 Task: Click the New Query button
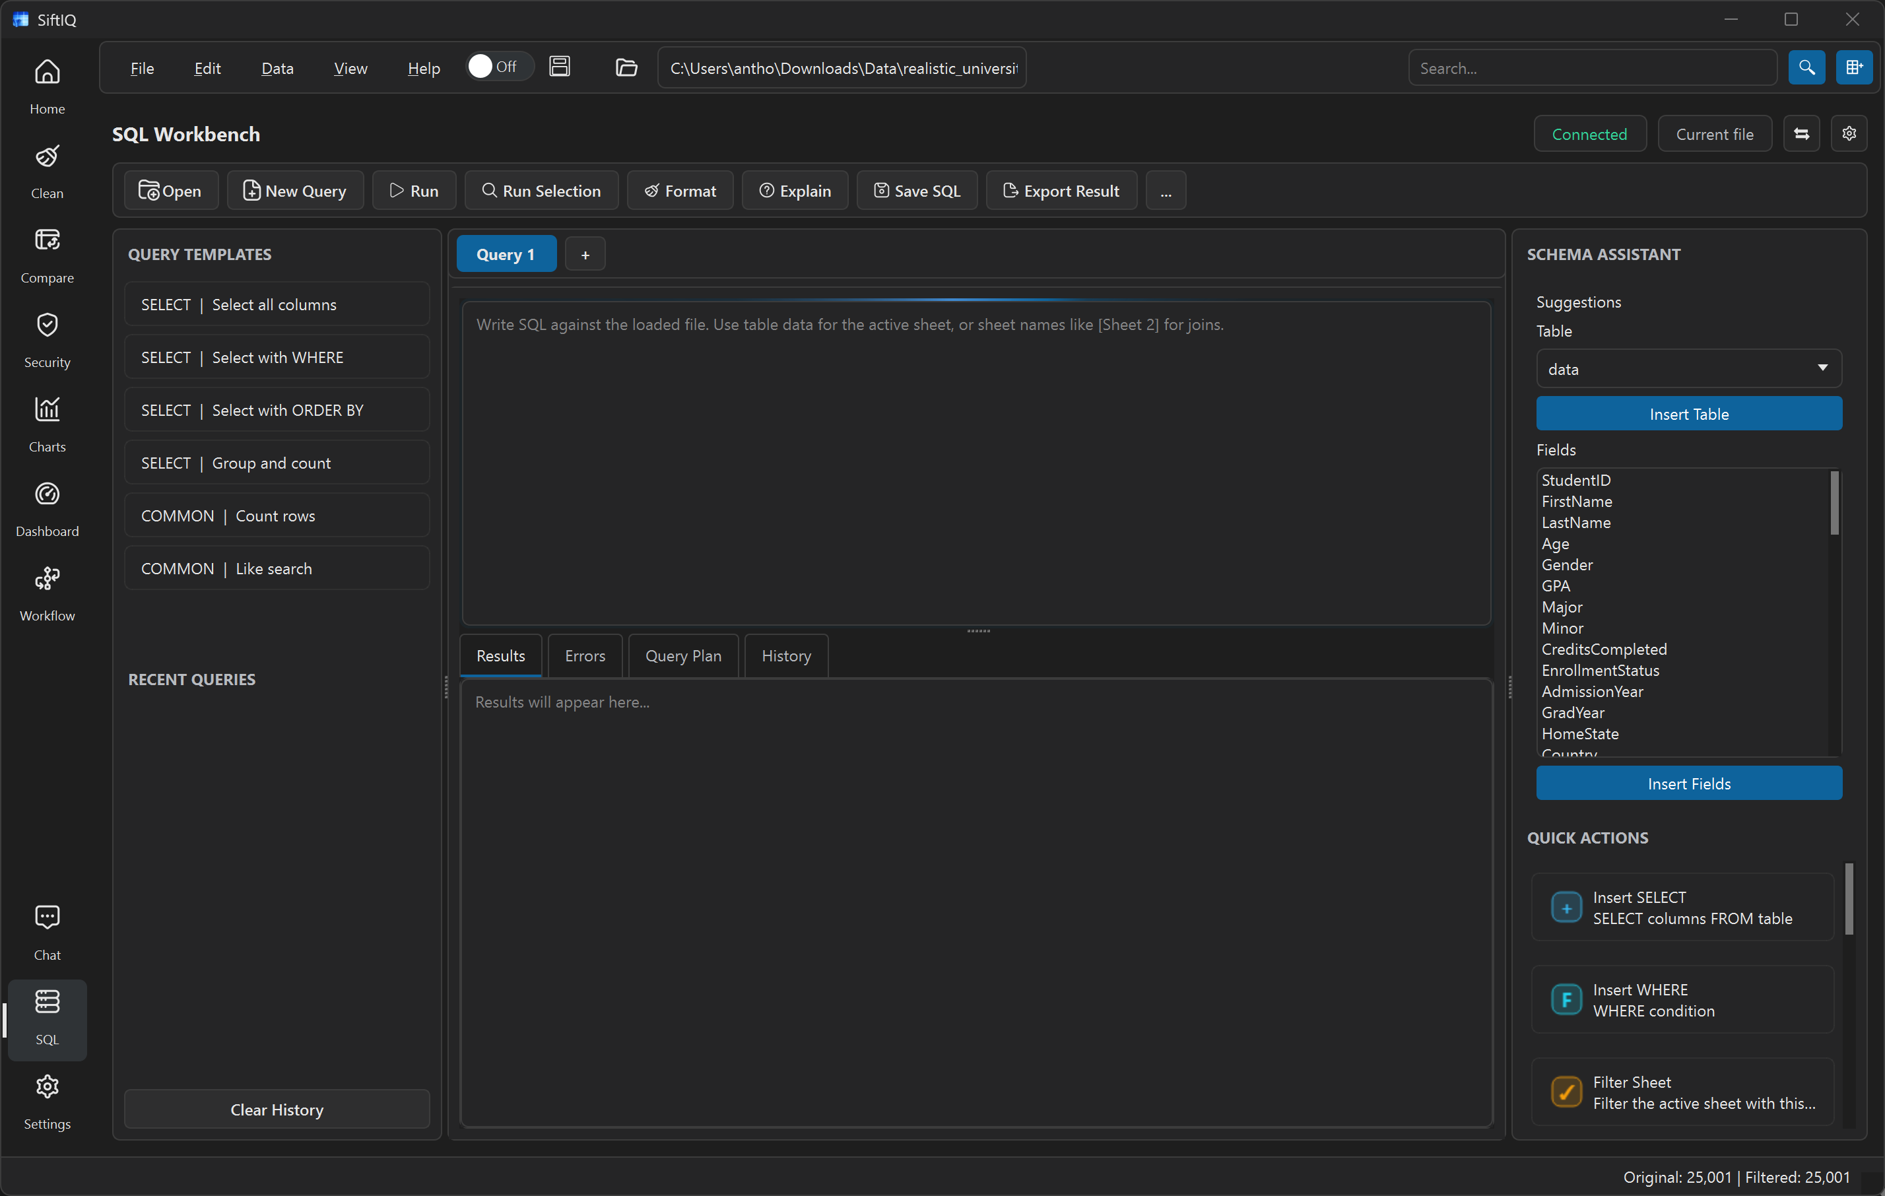tap(295, 190)
